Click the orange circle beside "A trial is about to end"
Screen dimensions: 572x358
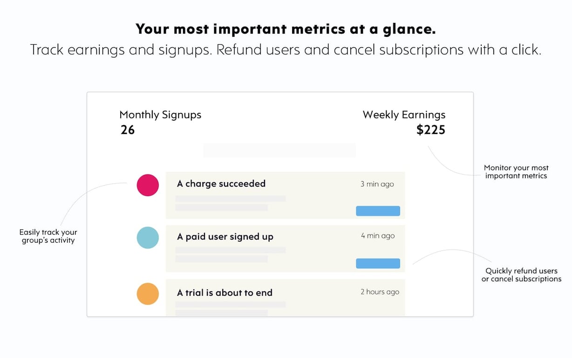coord(148,294)
